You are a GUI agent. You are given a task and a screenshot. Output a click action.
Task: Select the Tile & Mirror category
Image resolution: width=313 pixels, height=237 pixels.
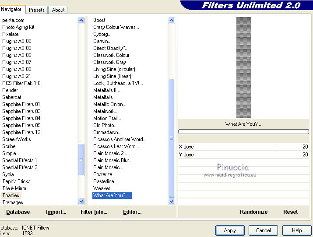[x=14, y=188]
